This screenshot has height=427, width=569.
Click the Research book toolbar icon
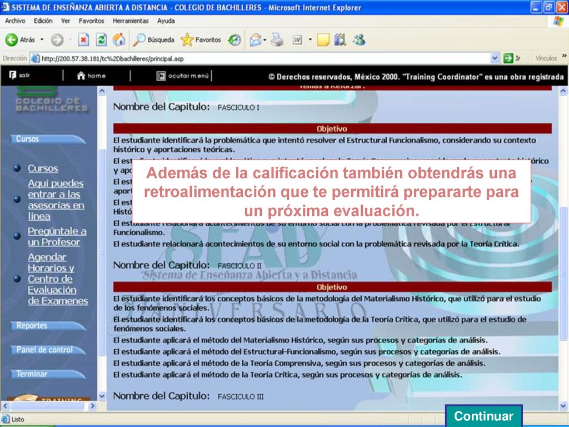tap(341, 39)
